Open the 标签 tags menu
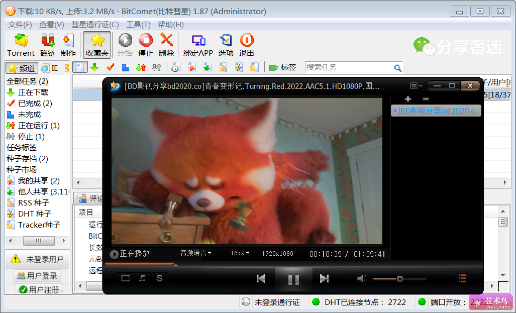This screenshot has width=516, height=313. [282, 67]
